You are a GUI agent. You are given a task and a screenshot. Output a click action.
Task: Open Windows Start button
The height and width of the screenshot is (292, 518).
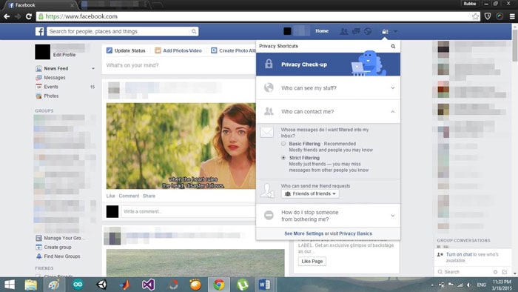pyautogui.click(x=9, y=285)
